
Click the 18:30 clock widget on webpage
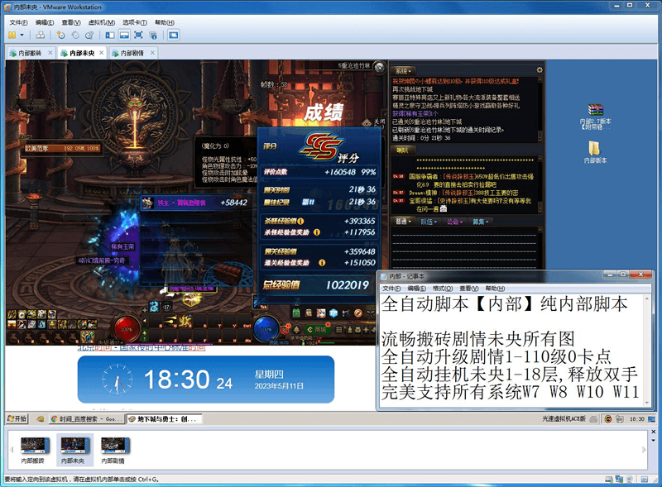[x=206, y=380]
